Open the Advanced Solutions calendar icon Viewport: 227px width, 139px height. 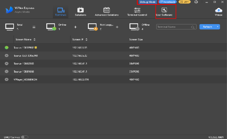pyautogui.click(x=106, y=10)
